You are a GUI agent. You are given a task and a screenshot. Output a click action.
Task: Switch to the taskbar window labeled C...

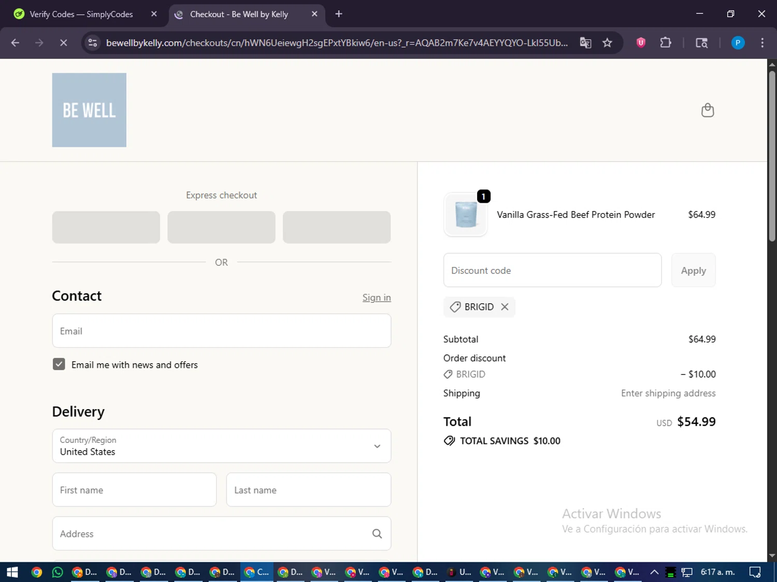pyautogui.click(x=257, y=572)
